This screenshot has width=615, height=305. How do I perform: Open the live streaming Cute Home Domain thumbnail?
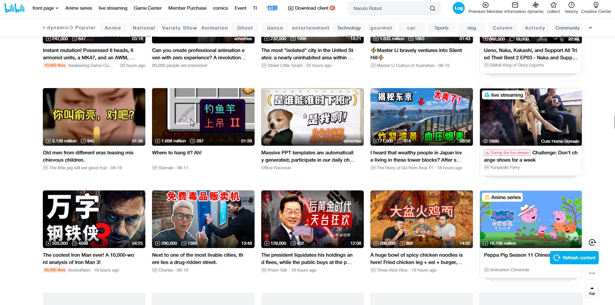[531, 117]
